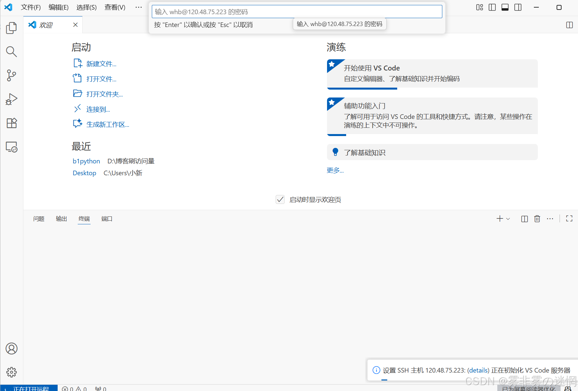578x391 pixels.
Task: Kill terminal with trash icon
Action: pos(537,219)
